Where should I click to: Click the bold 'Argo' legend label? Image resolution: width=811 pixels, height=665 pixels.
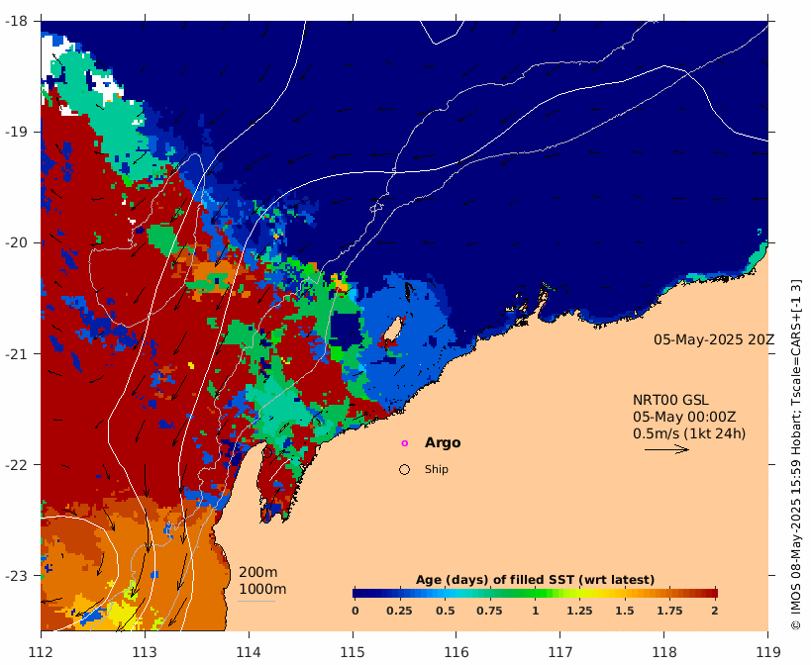(x=443, y=442)
